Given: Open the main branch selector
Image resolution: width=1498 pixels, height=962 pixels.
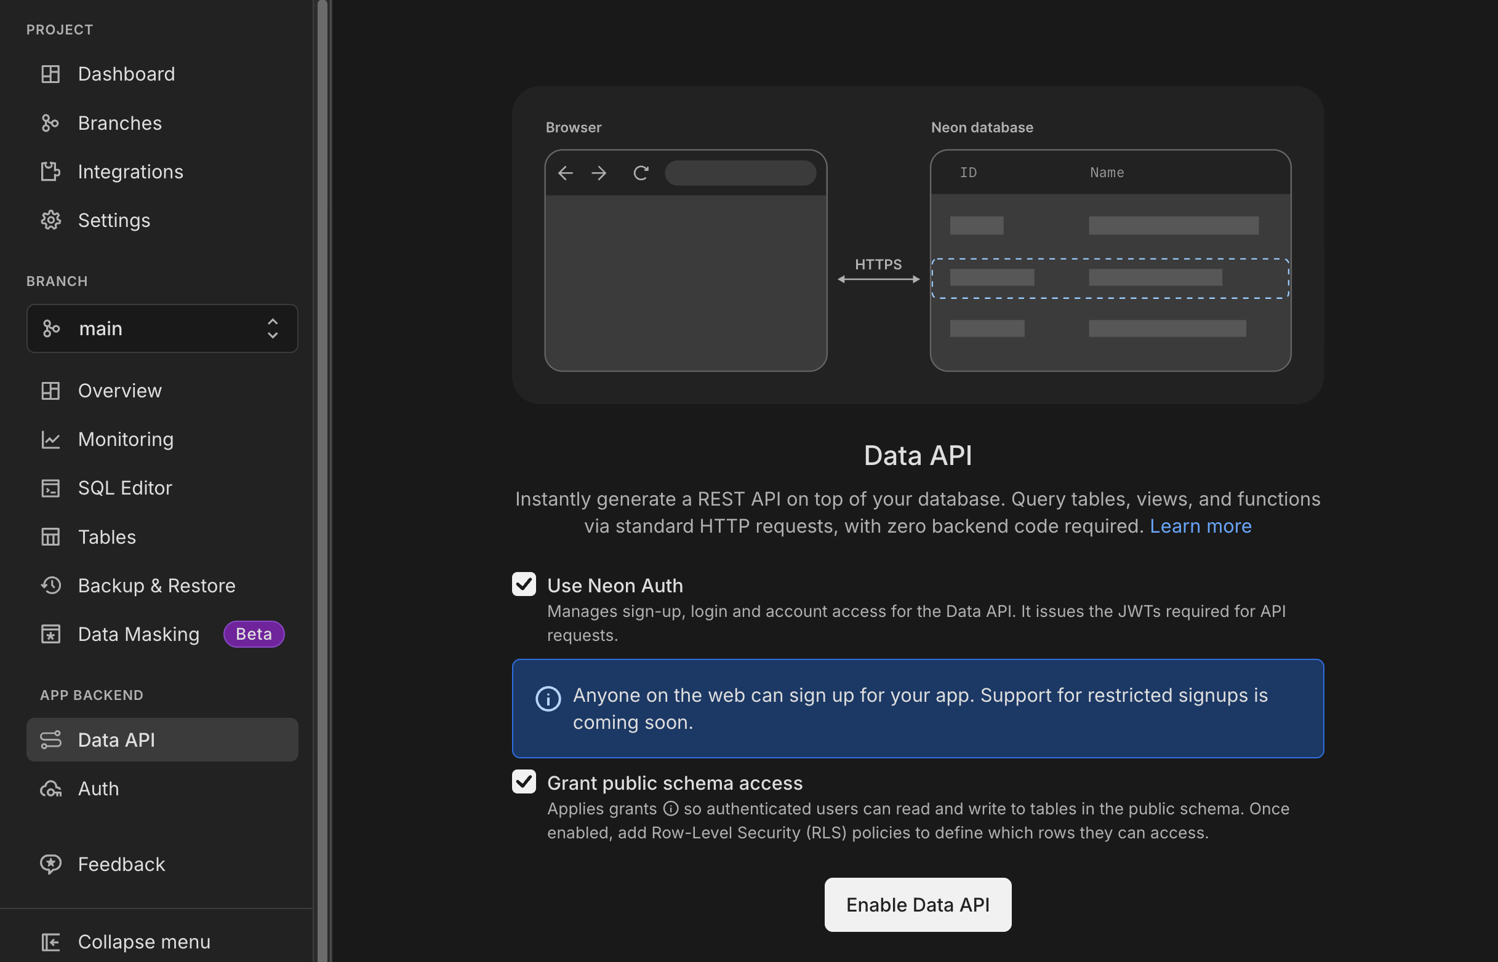Looking at the screenshot, I should tap(162, 328).
